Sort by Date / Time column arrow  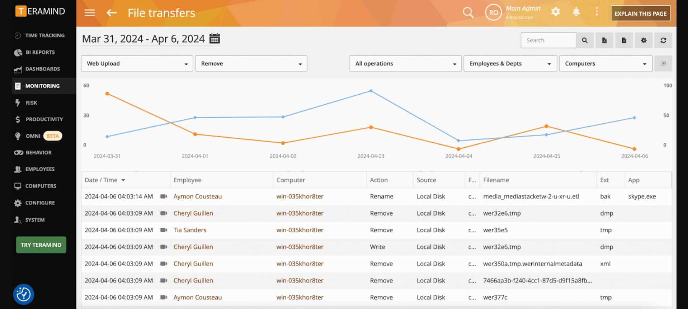(x=123, y=180)
